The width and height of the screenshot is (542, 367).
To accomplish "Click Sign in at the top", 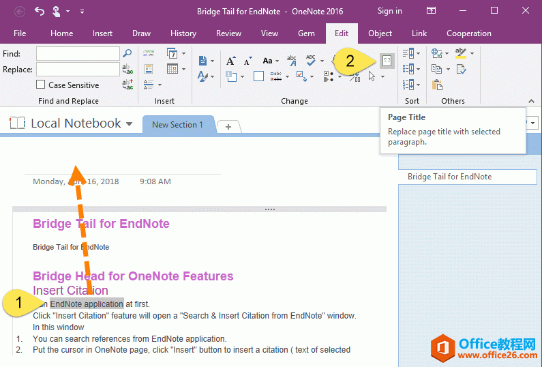I will (x=389, y=11).
